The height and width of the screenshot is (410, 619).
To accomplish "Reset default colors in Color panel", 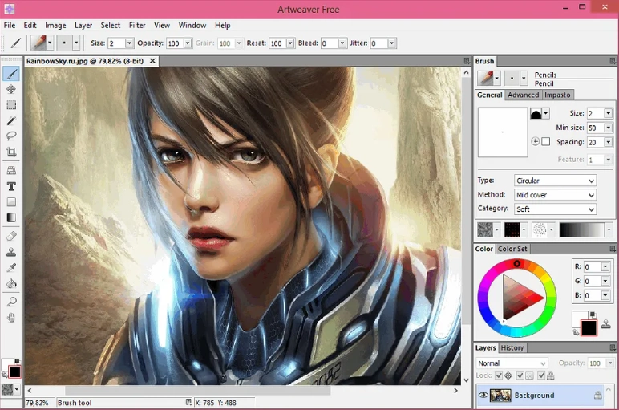I will (593, 315).
